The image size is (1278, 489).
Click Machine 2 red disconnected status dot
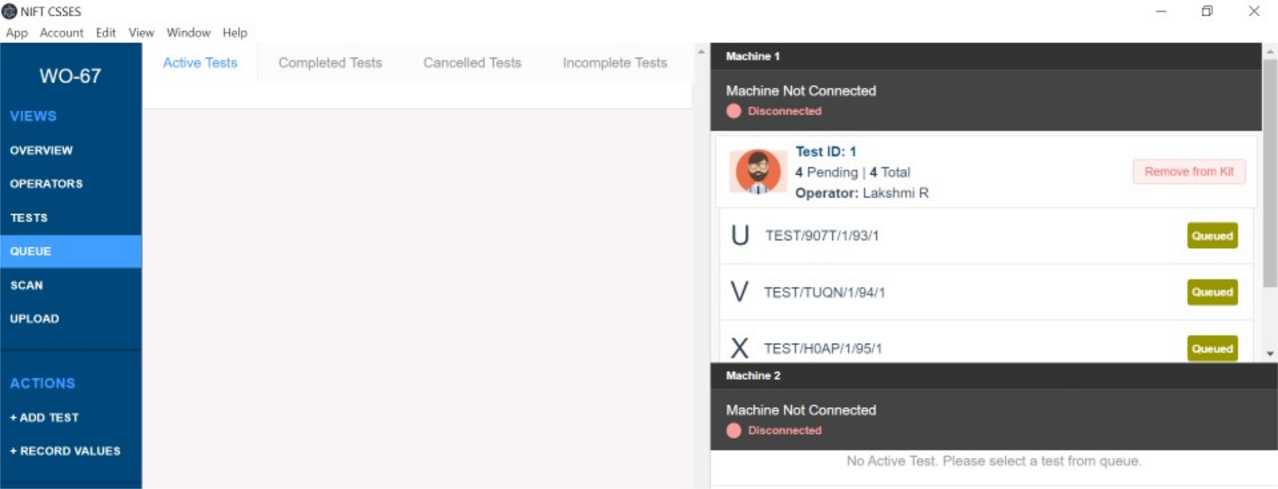734,431
